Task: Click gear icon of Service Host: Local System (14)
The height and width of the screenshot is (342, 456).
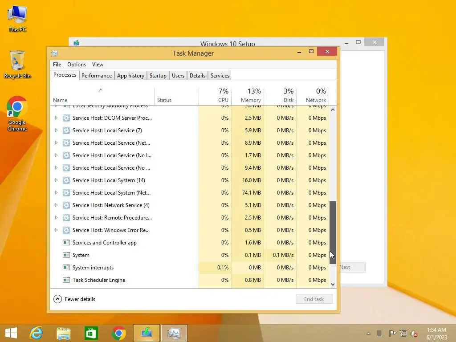Action: point(66,180)
